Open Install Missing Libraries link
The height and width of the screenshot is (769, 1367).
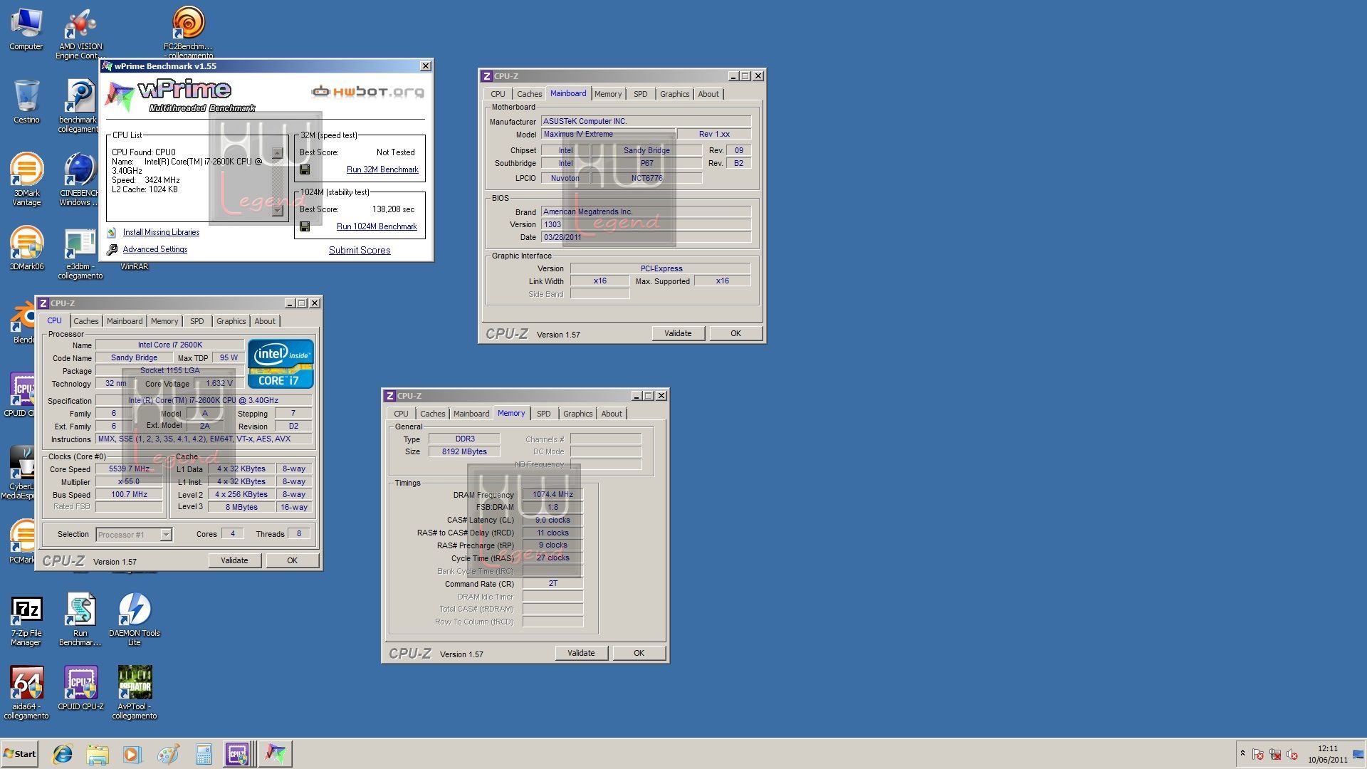[x=161, y=232]
